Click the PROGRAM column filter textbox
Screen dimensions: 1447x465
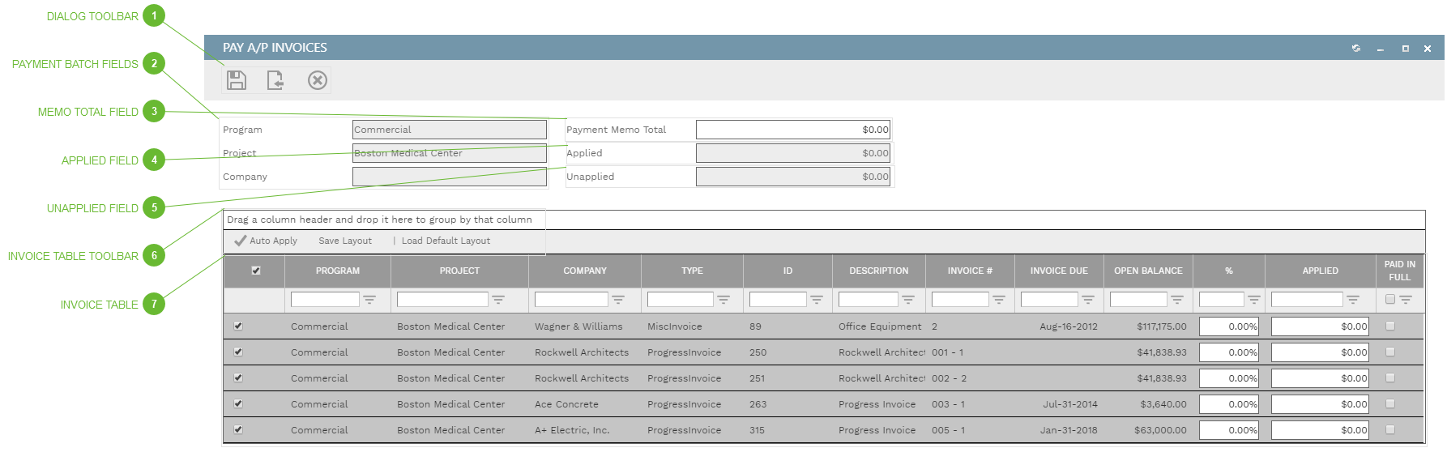[325, 300]
